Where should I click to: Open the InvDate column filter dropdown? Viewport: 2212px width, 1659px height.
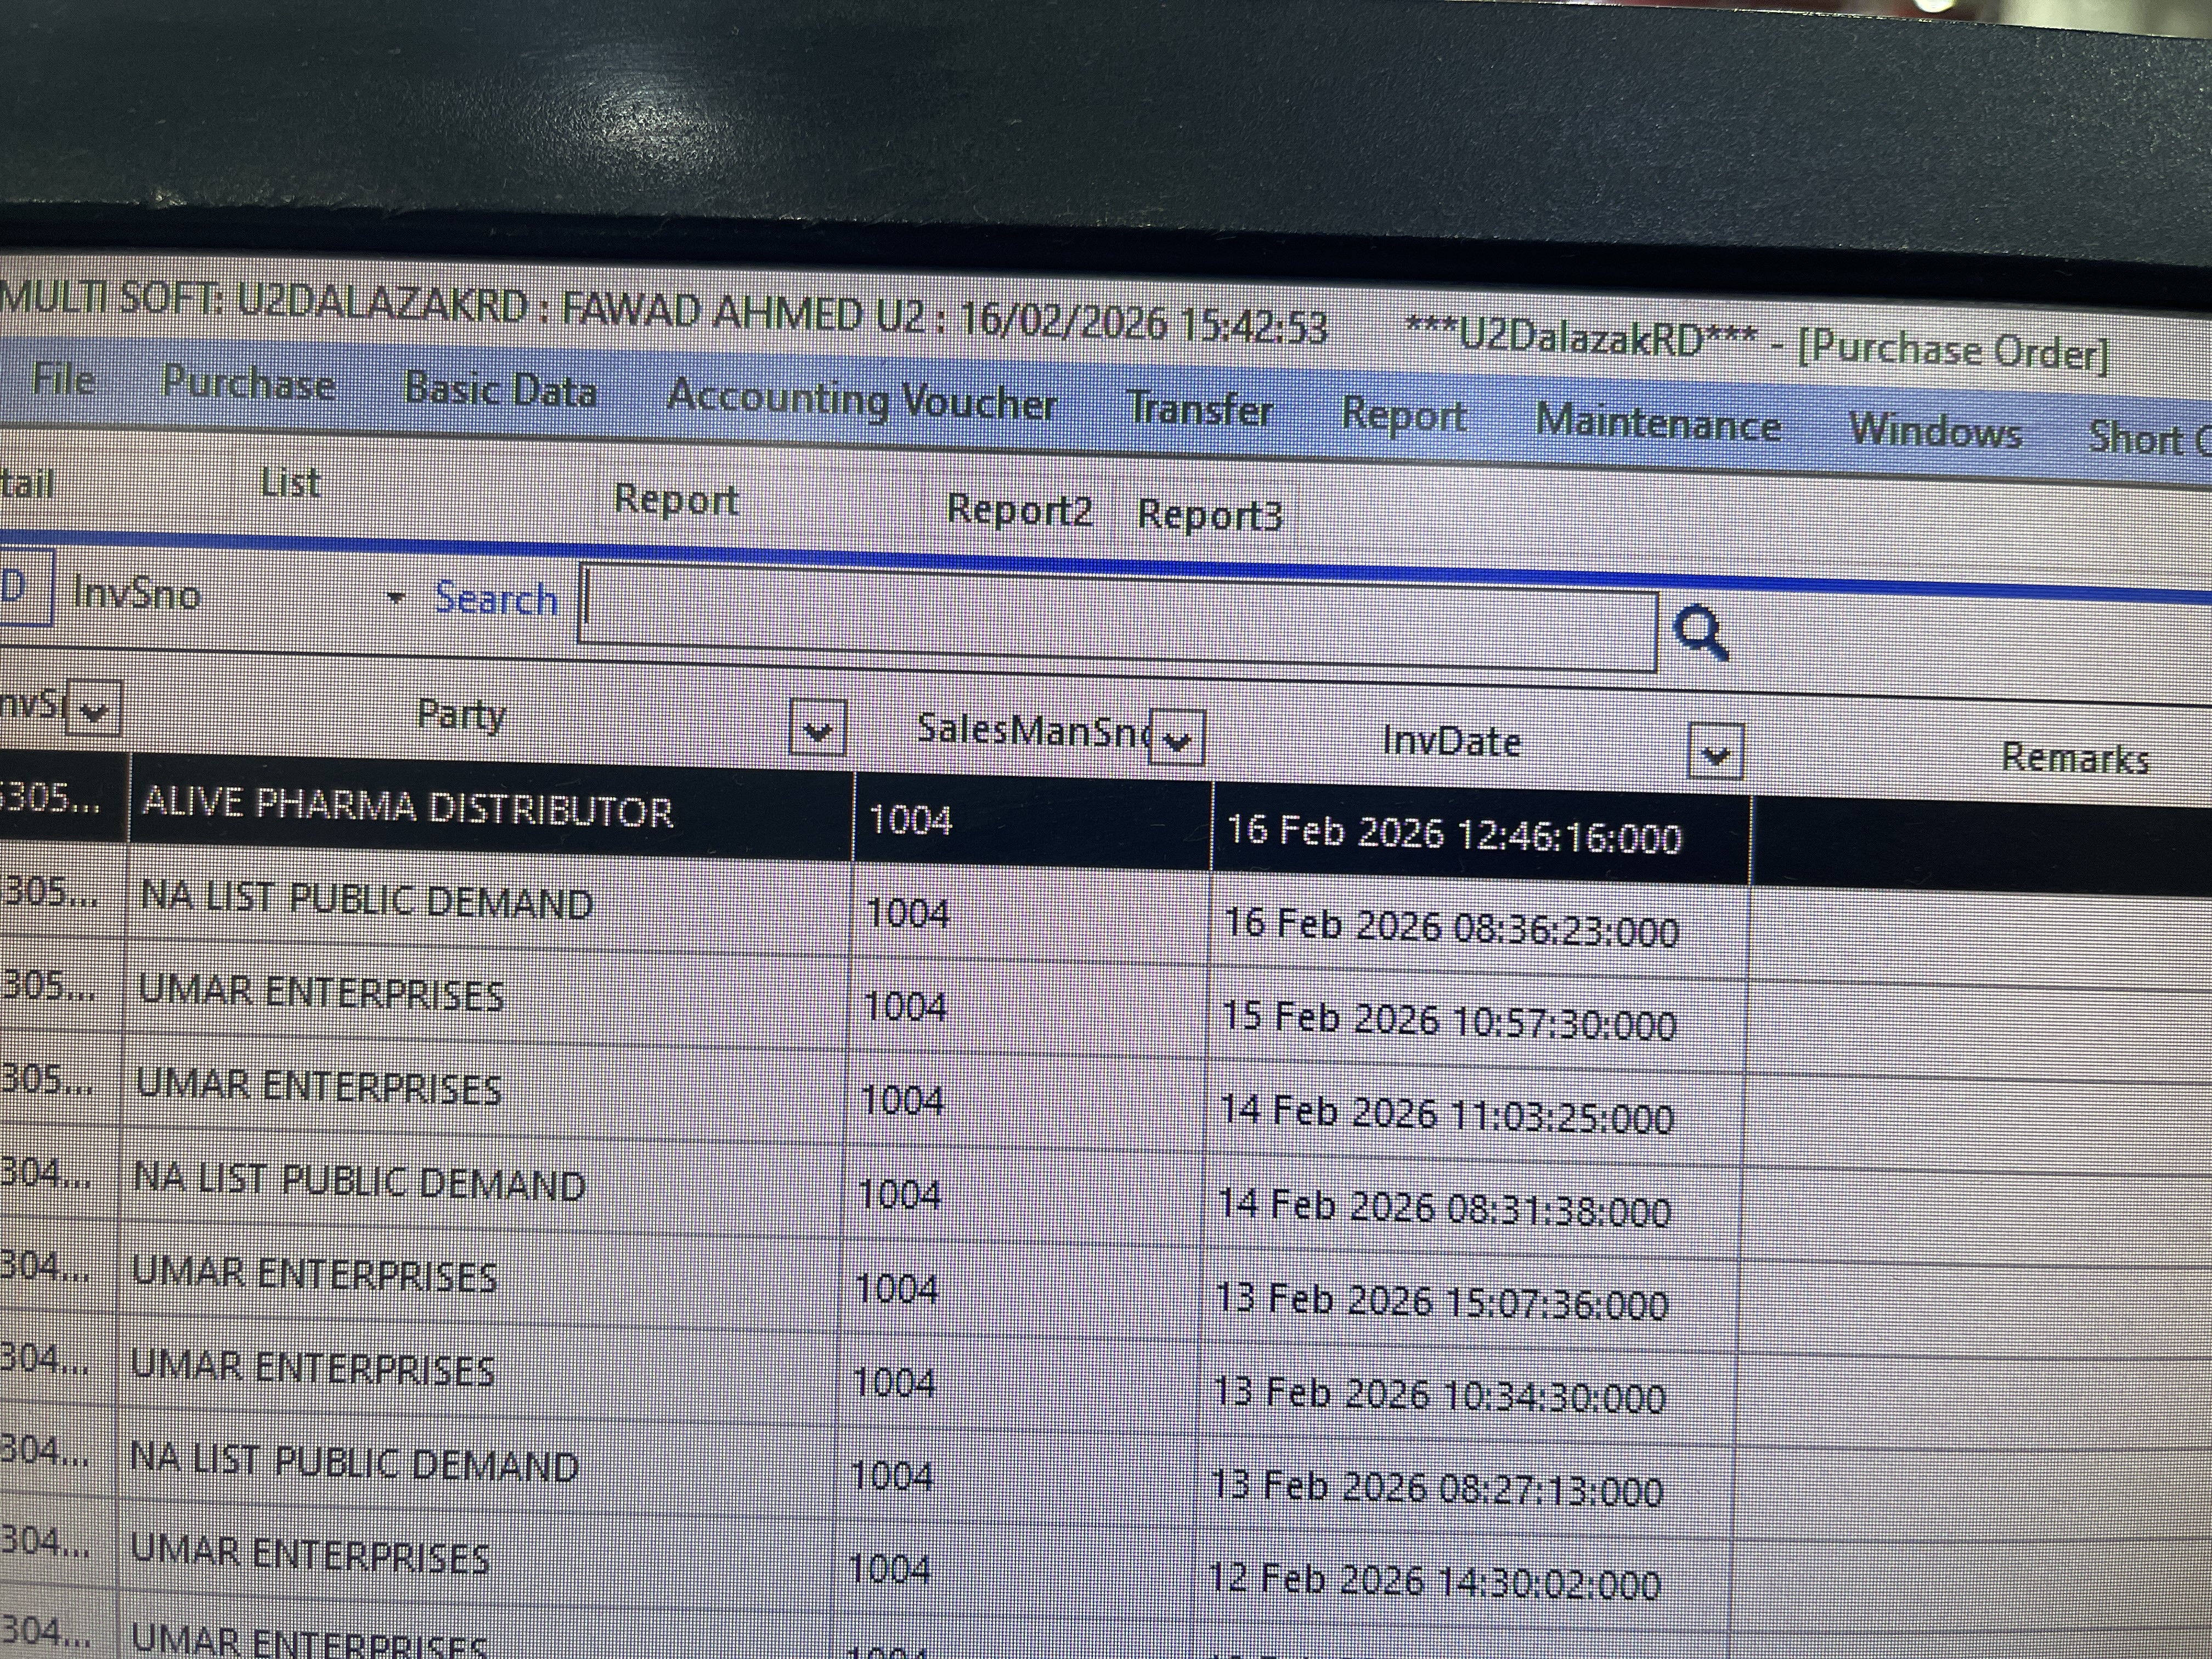tap(1715, 752)
